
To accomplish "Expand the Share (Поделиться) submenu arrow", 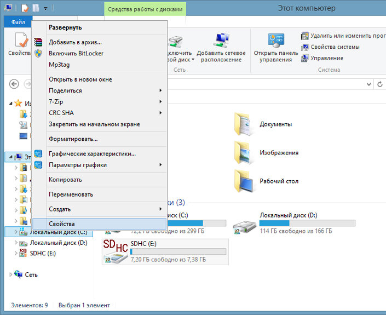I will click(x=160, y=90).
